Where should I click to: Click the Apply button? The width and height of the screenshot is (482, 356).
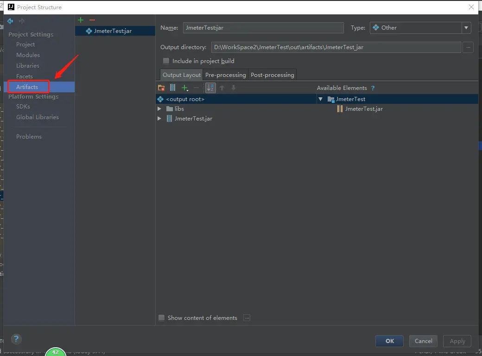457,341
